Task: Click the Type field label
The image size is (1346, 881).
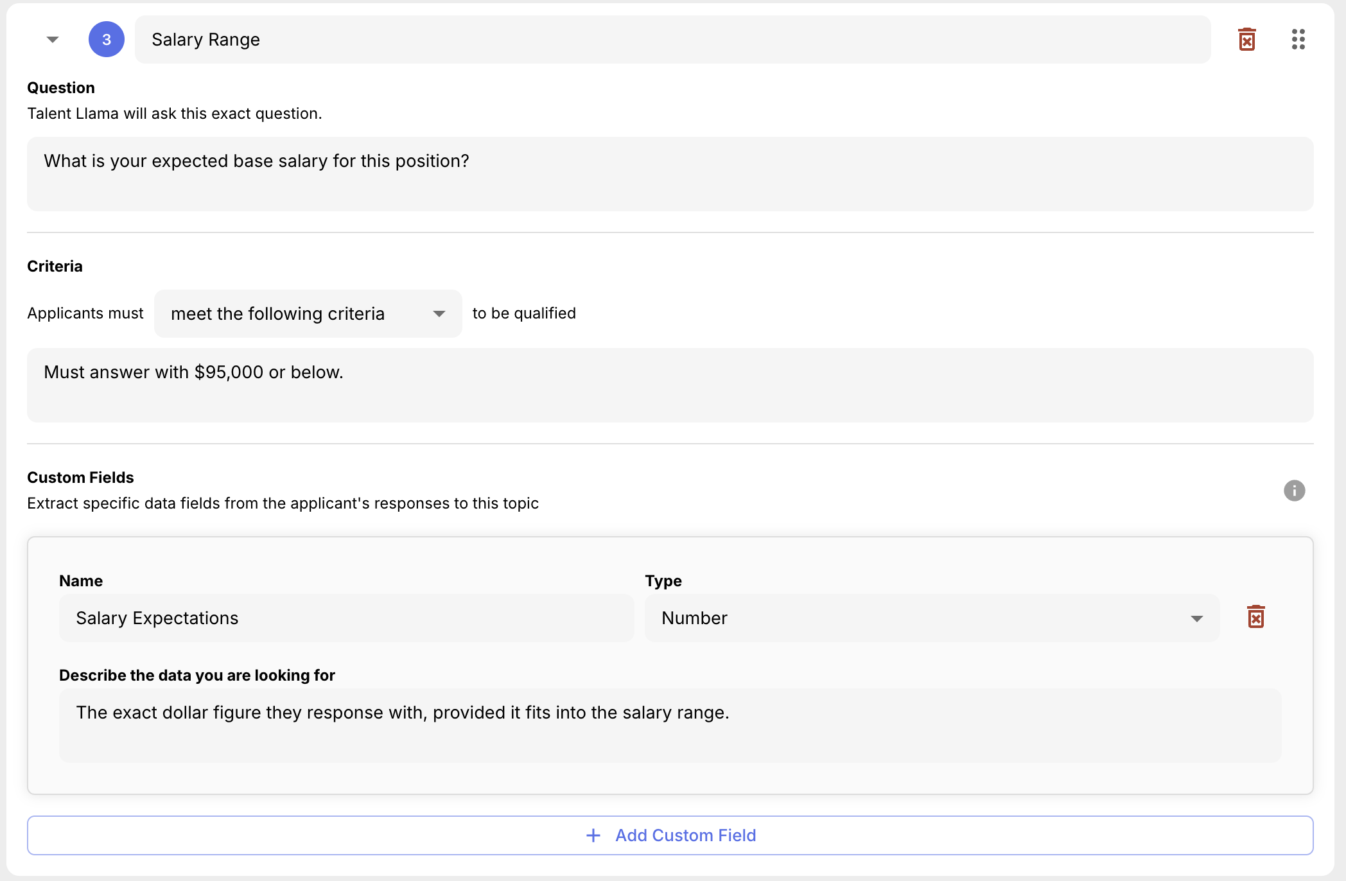Action: 663,581
